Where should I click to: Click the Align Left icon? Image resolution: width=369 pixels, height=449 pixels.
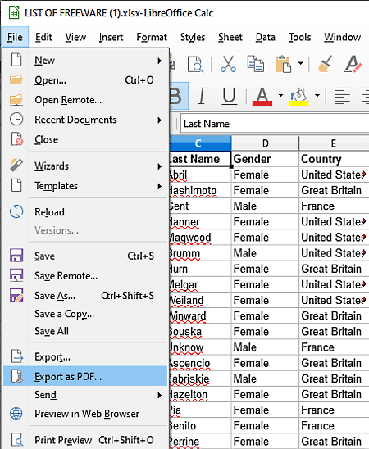[343, 96]
